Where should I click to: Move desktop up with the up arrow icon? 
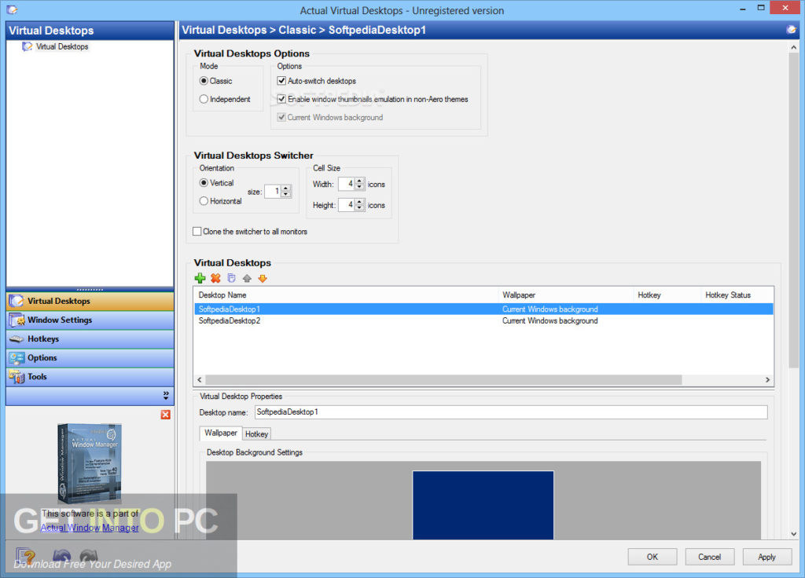pos(247,279)
